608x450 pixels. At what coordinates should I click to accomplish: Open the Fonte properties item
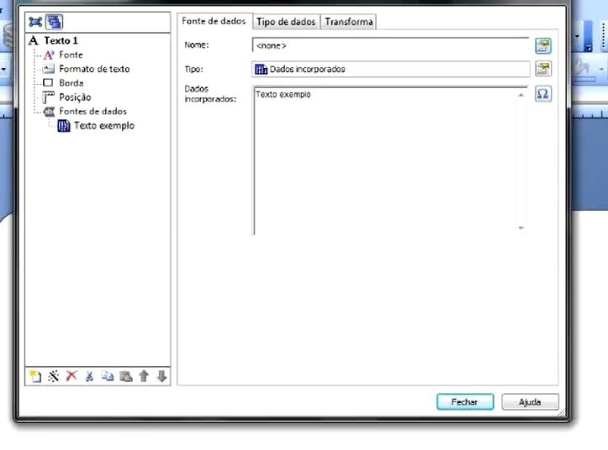(x=71, y=55)
